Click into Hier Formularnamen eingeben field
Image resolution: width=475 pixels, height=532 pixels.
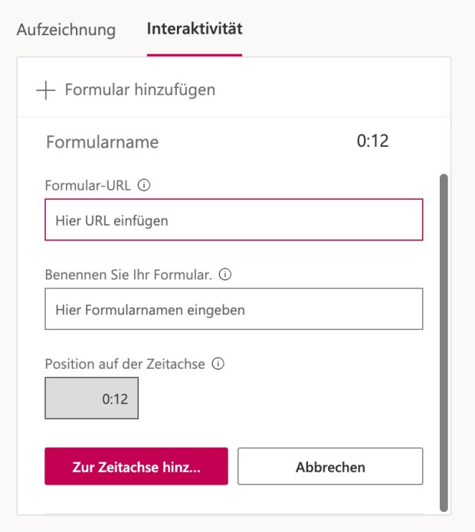(x=234, y=309)
